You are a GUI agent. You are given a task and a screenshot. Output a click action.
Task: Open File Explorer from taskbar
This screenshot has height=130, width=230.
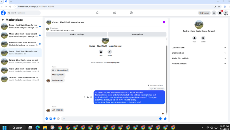tap(45, 128)
